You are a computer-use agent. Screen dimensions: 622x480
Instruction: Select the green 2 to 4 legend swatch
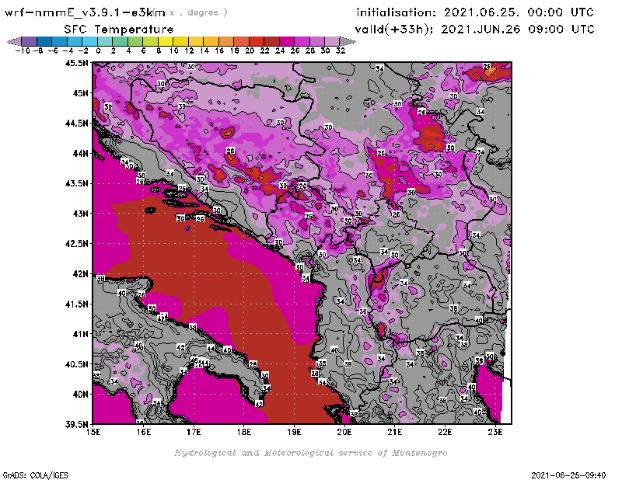coord(120,41)
